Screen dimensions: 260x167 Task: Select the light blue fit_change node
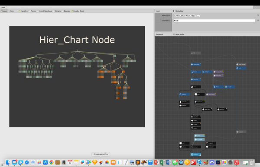pyautogui.click(x=199, y=139)
